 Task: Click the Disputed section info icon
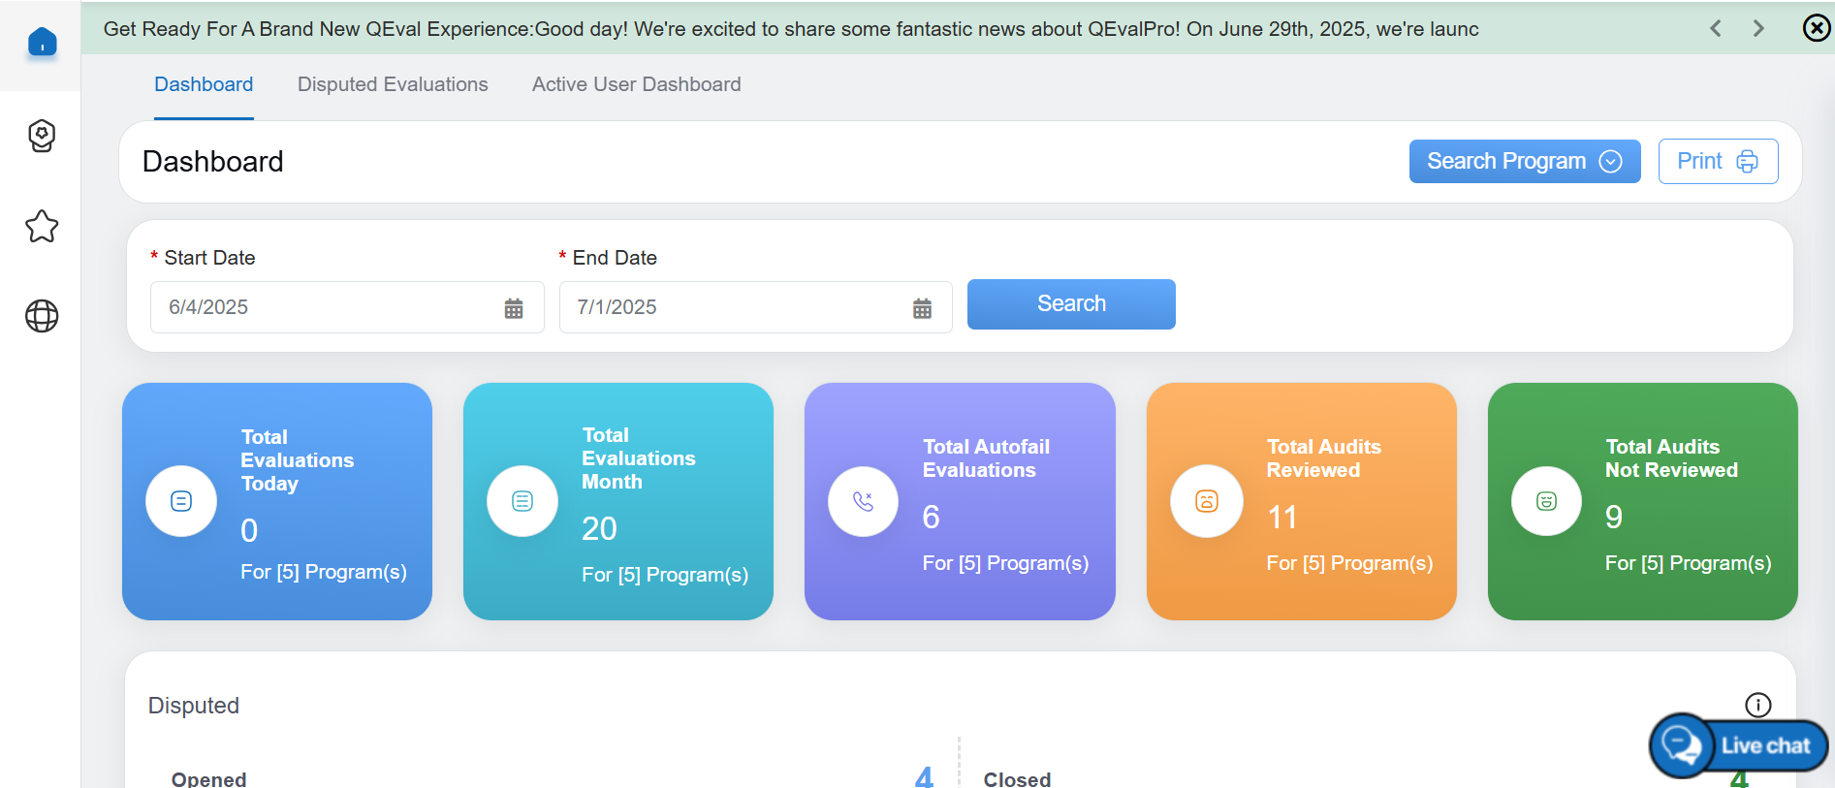(x=1757, y=705)
